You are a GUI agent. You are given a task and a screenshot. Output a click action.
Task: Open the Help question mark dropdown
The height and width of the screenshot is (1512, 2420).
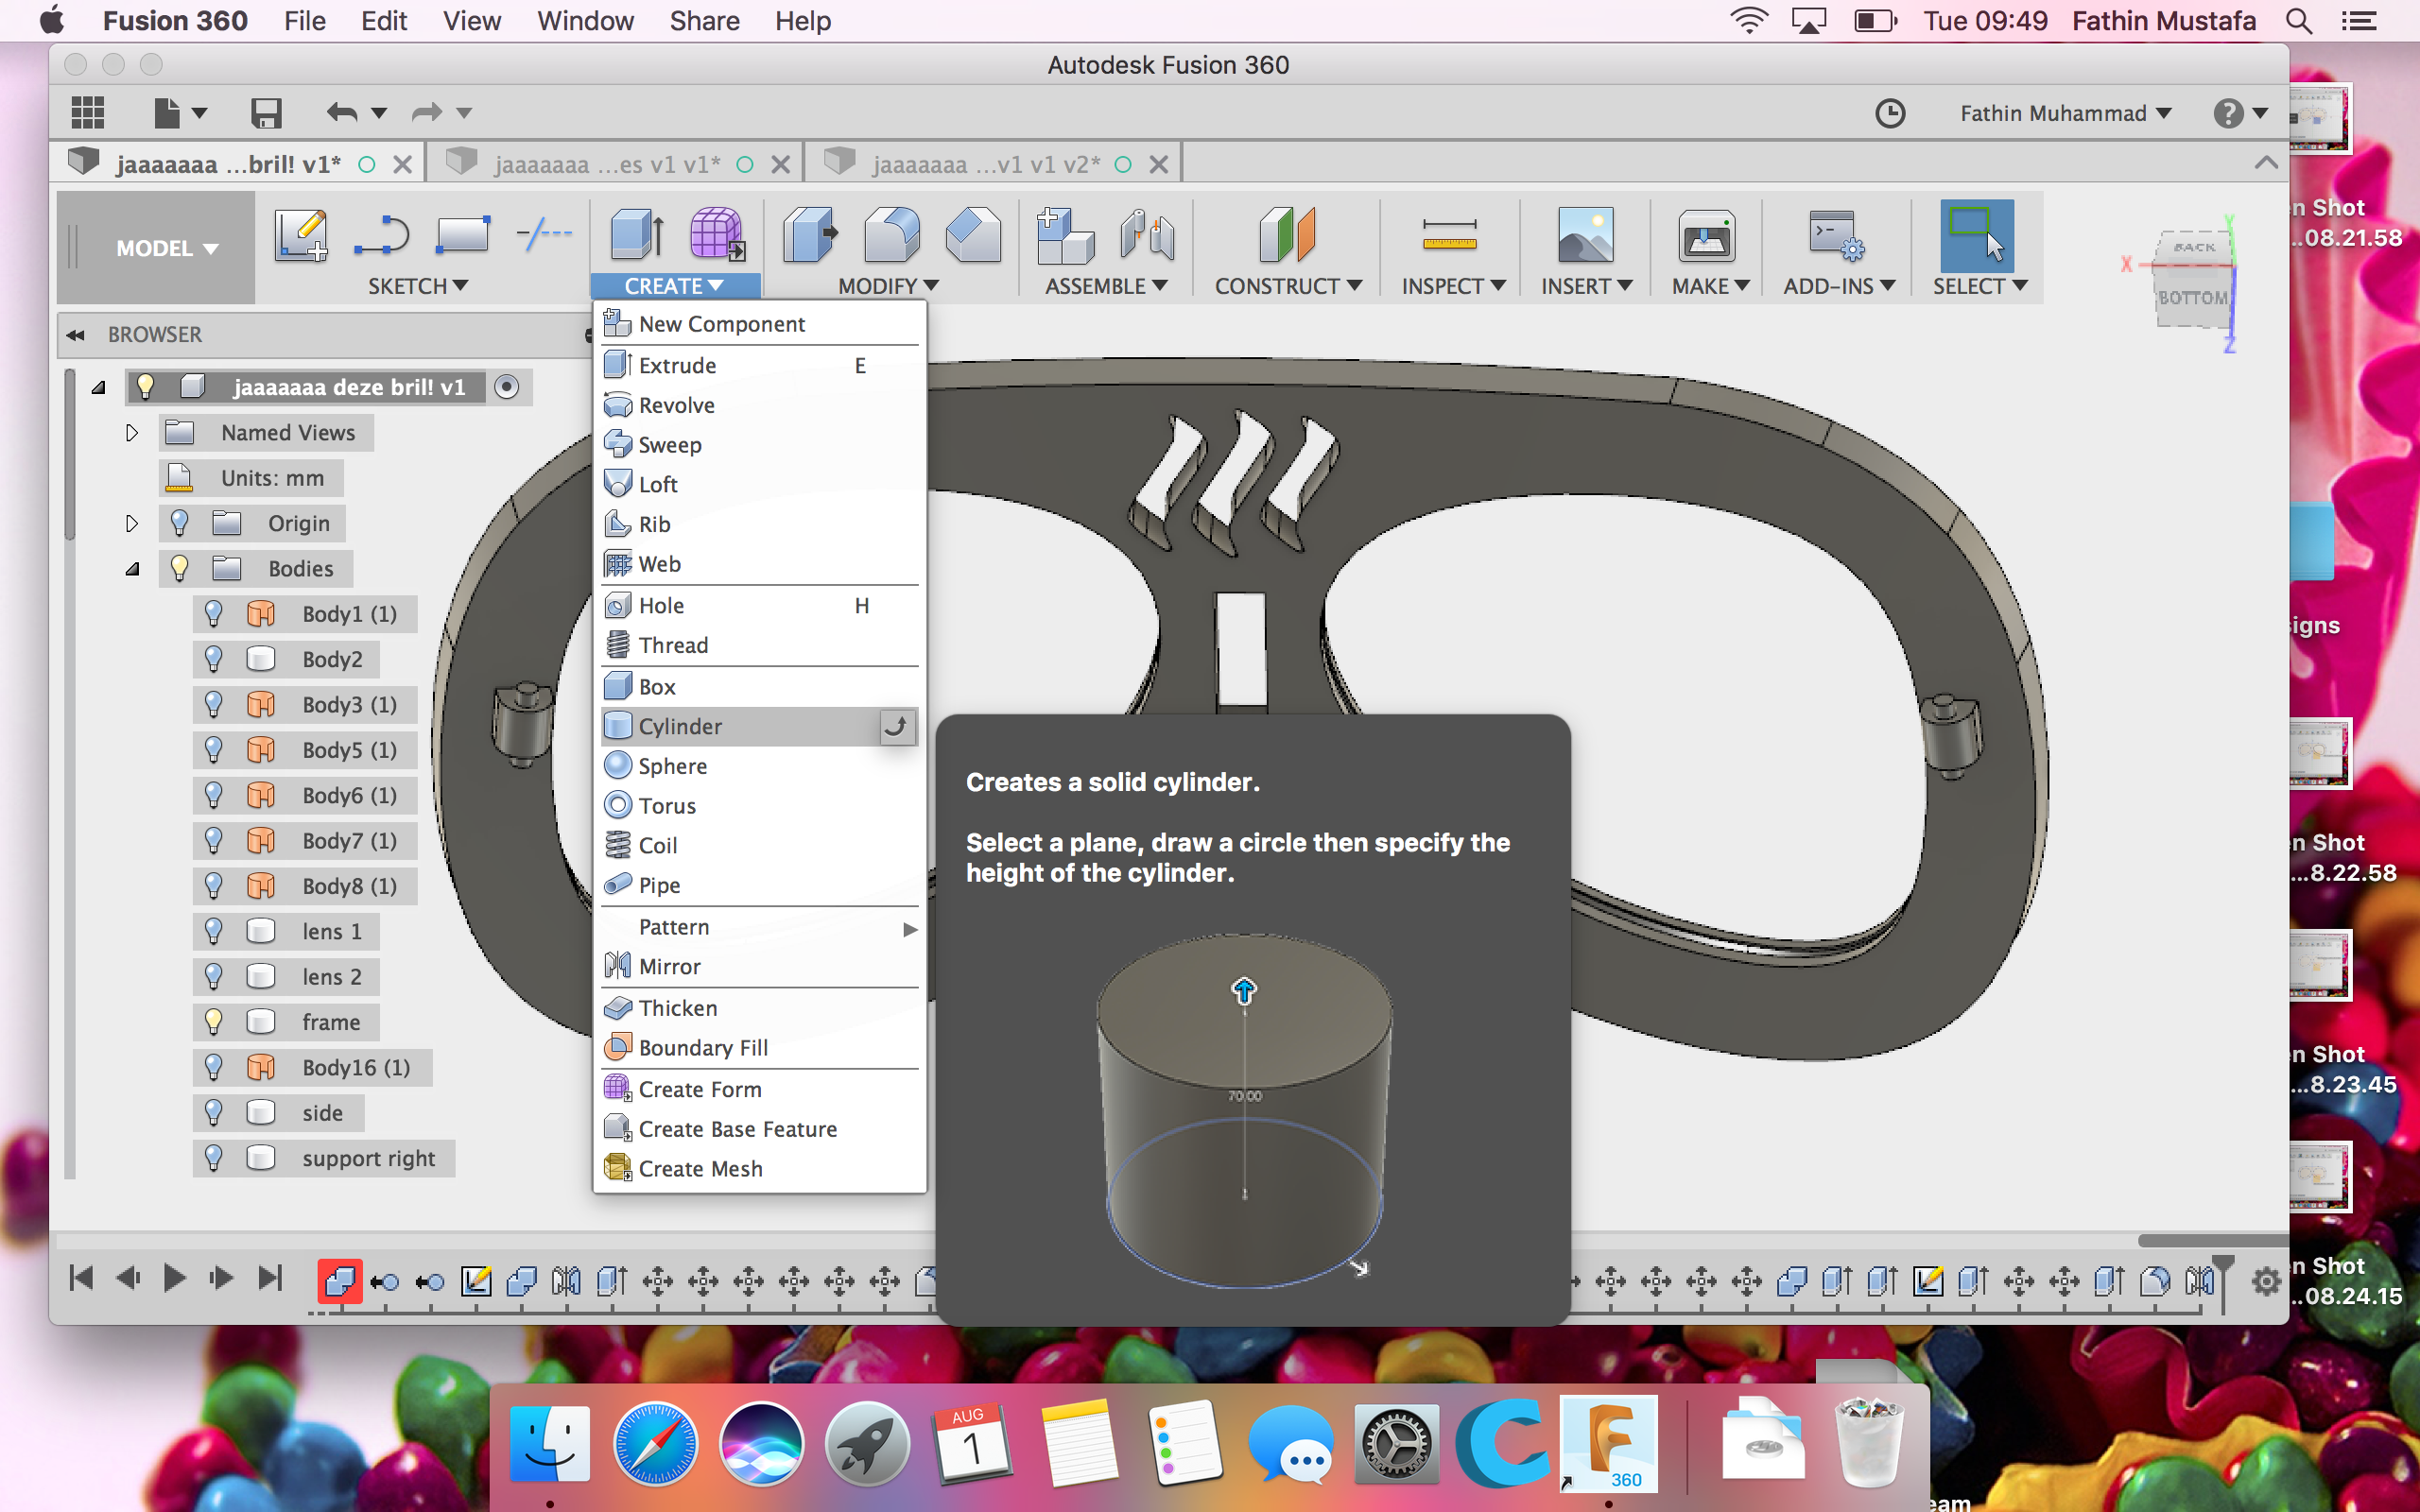point(2240,113)
